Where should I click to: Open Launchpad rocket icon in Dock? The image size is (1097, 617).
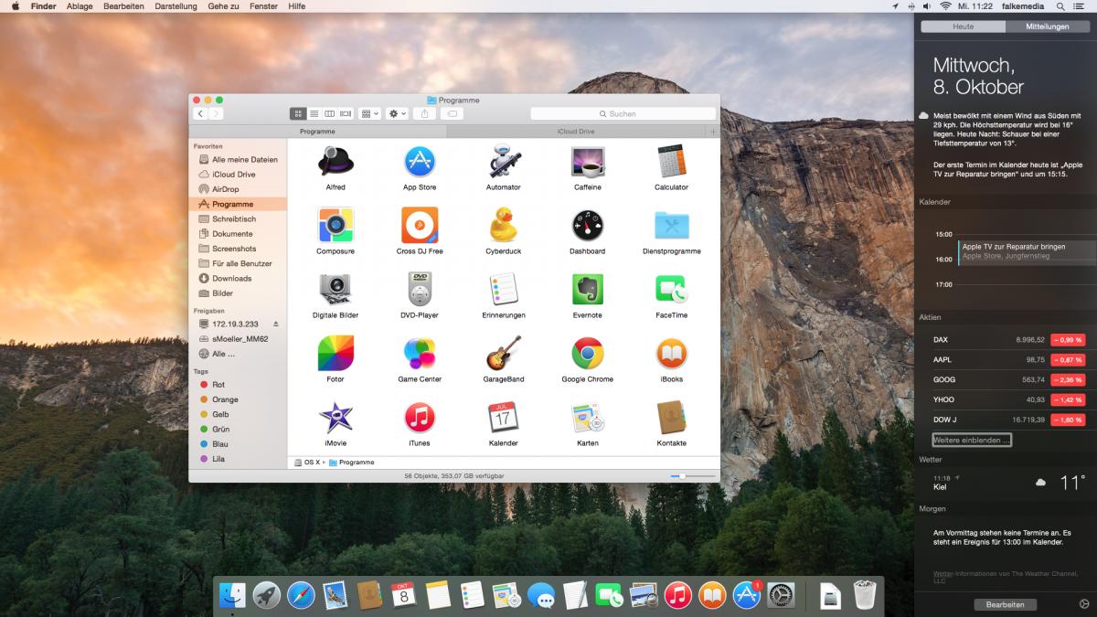[x=267, y=595]
